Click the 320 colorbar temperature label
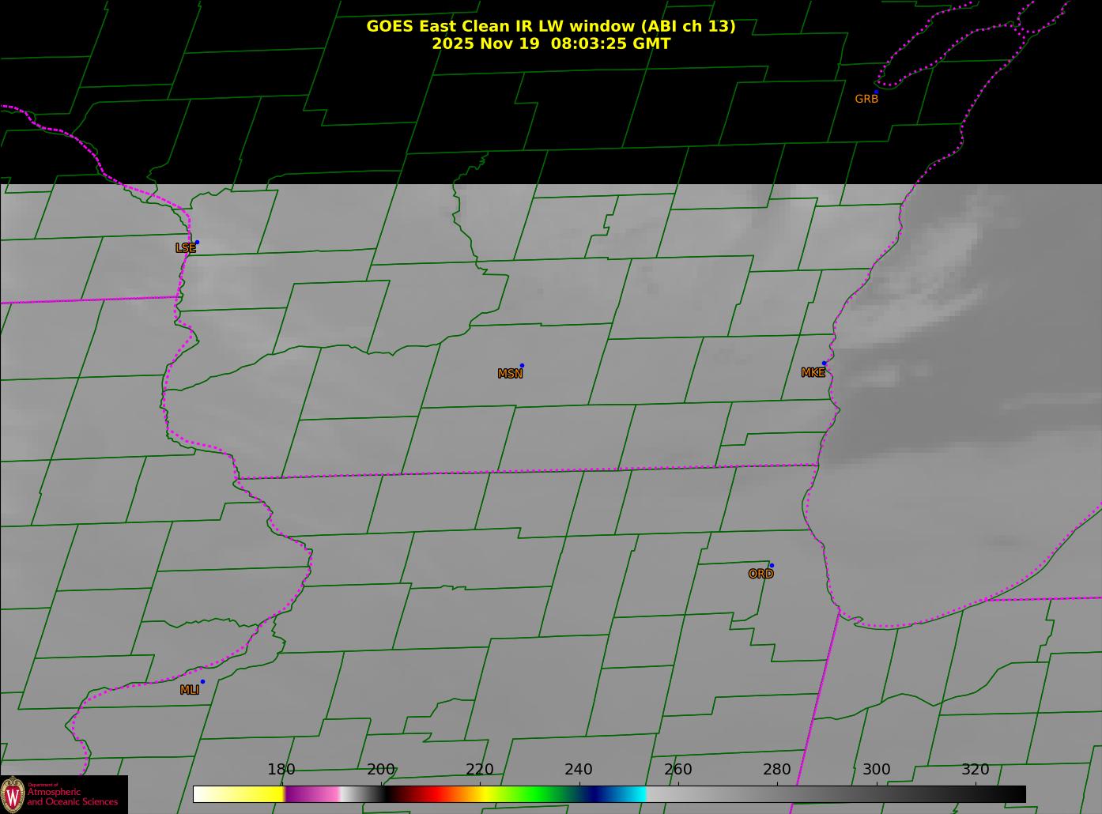Screen dimensions: 1102x814 point(975,770)
